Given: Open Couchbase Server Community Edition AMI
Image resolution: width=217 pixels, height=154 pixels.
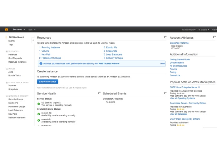Looking at the screenshot, I should (188, 103).
